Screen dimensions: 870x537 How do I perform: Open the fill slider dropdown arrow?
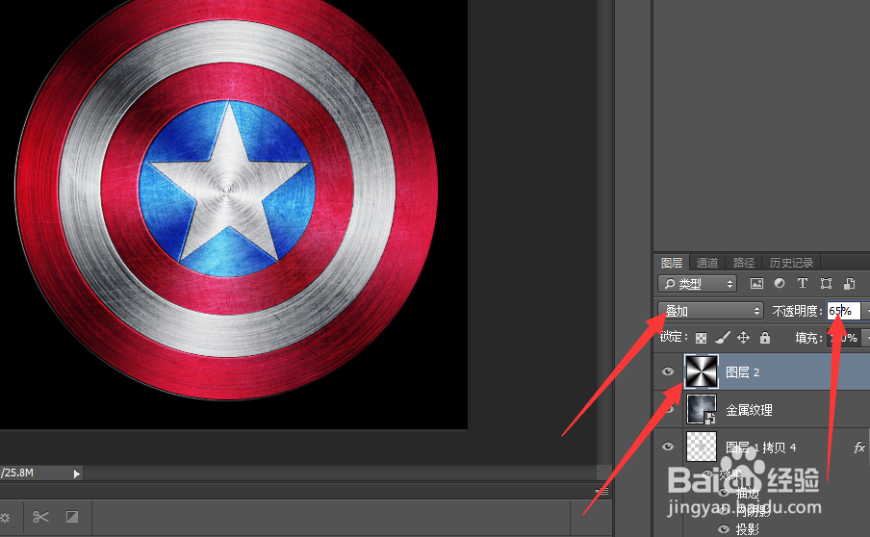(865, 338)
